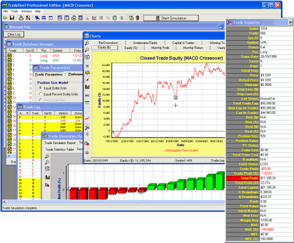Switch to the Capital in Trades tab
Screen dimensions: 294x243
coord(183,43)
